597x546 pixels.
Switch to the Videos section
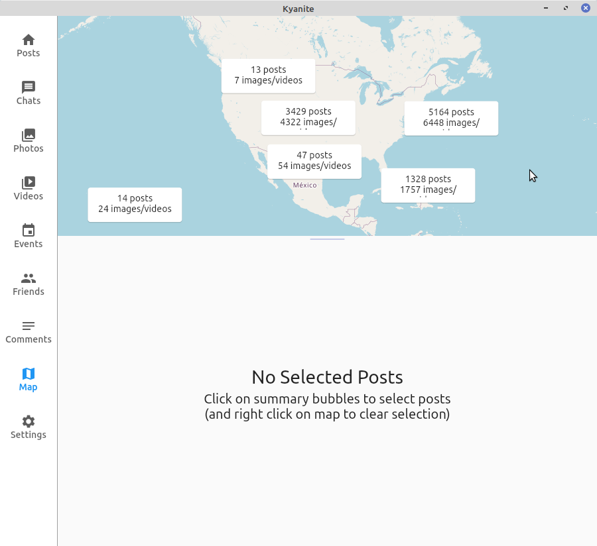click(29, 183)
